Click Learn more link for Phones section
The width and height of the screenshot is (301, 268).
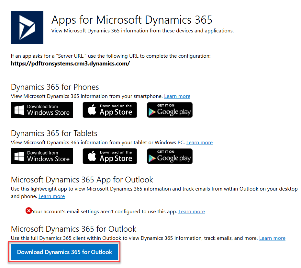[177, 96]
